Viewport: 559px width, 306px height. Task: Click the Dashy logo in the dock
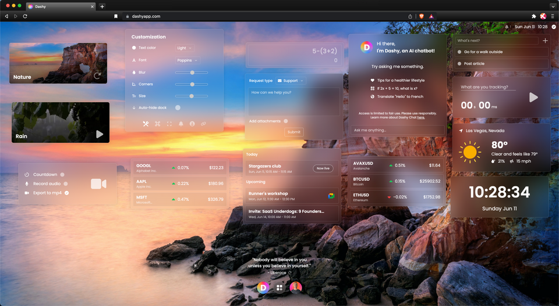tap(263, 287)
